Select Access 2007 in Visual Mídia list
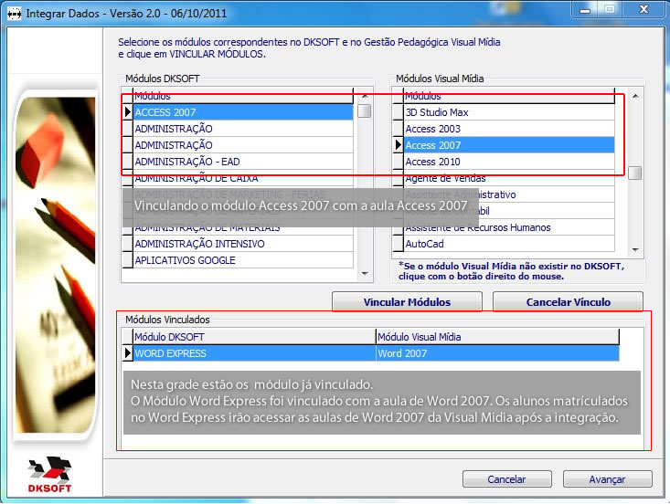The height and width of the screenshot is (504, 670). (509, 145)
